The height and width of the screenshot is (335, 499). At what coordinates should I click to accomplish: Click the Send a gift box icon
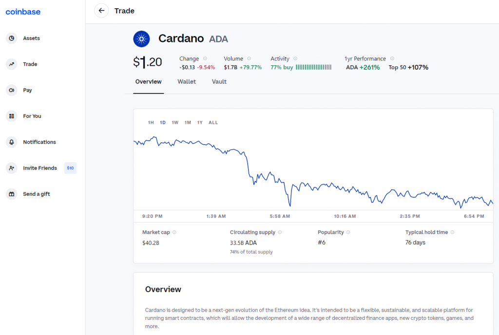click(x=12, y=194)
